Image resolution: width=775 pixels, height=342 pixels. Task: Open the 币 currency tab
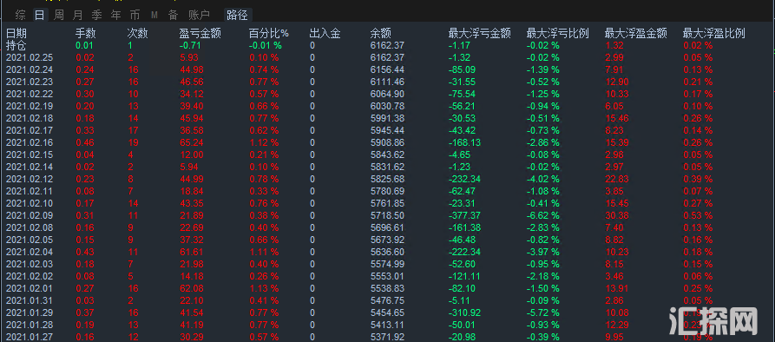[135, 15]
